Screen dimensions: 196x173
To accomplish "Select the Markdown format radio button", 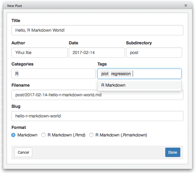I will (x=13, y=135).
